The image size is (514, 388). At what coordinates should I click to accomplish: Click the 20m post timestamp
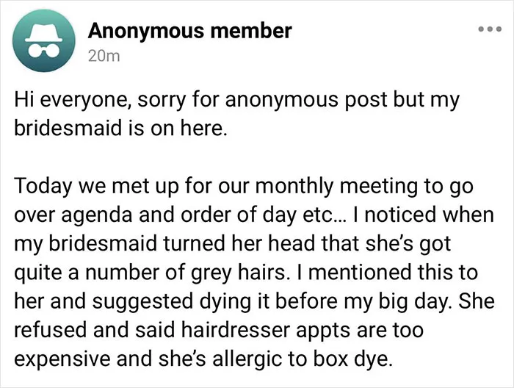(x=104, y=57)
